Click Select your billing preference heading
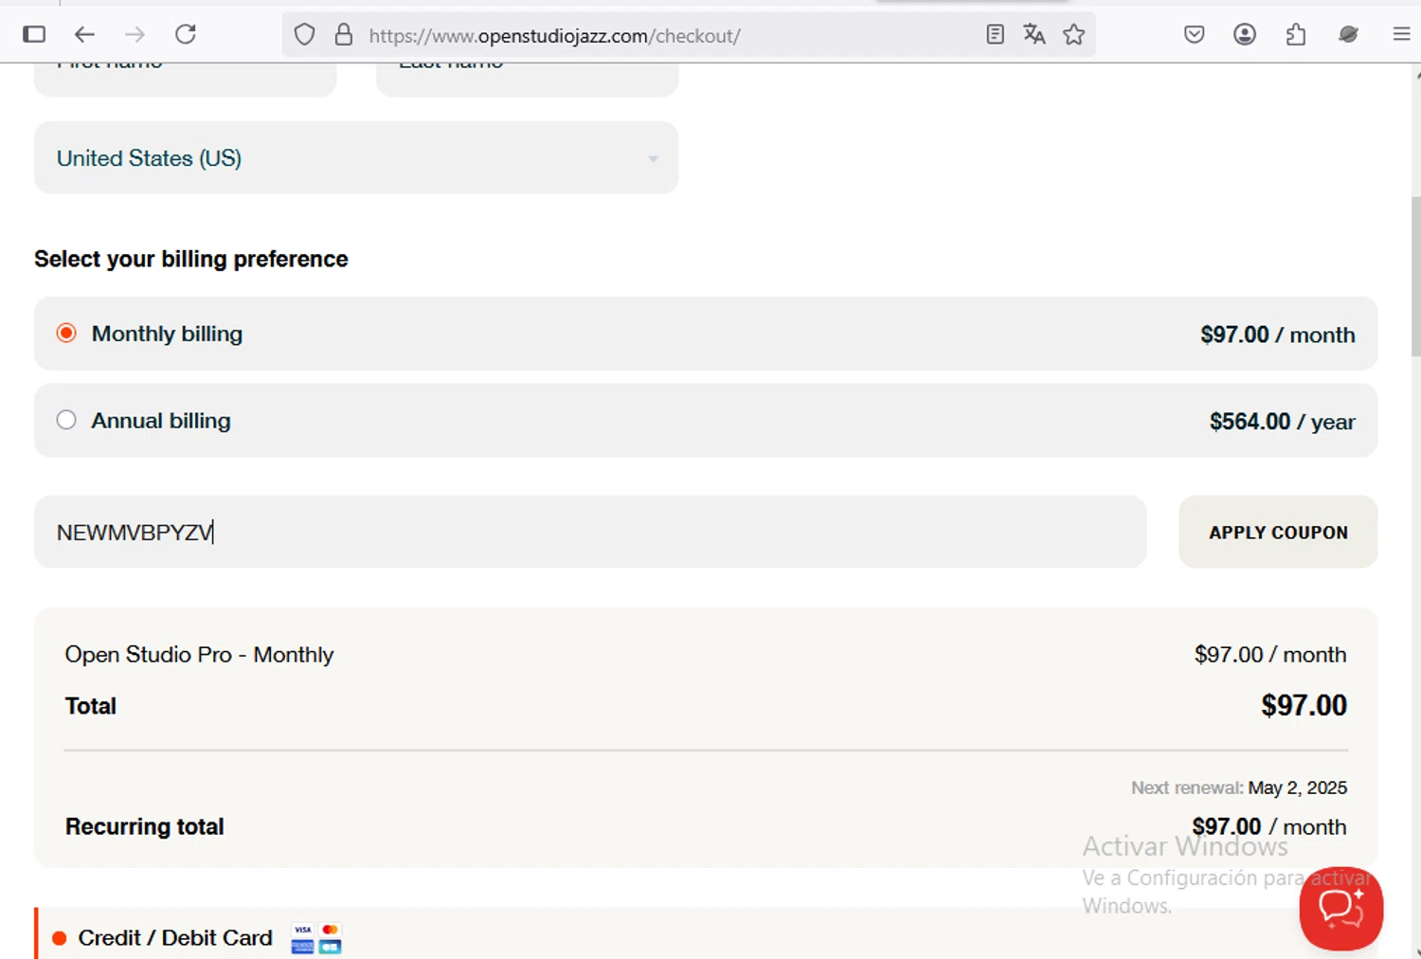This screenshot has width=1421, height=959. point(191,259)
